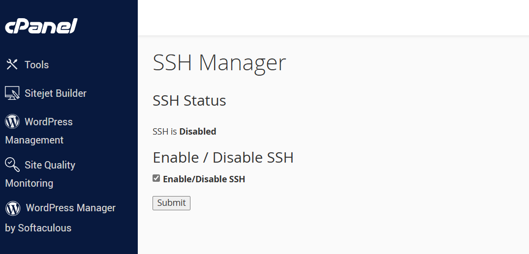
Task: Open WordPress Manager by Softaculous text link
Action: click(x=61, y=218)
